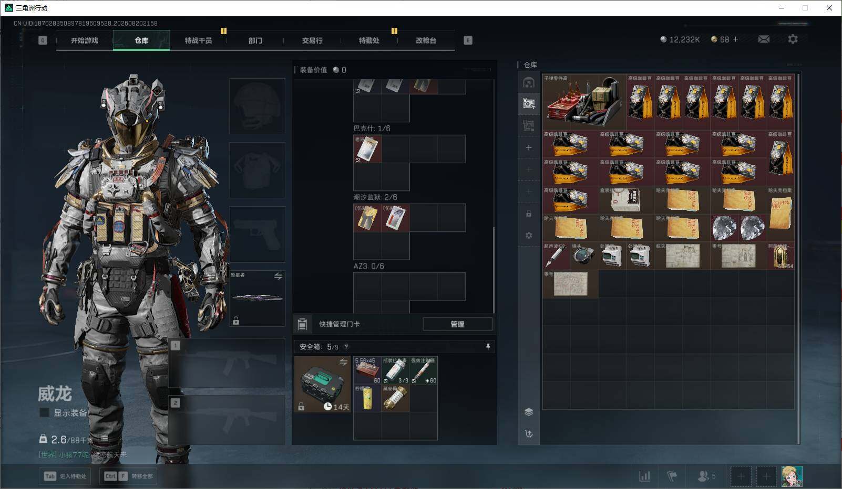Click the Ctrl F 转移全部 button
The height and width of the screenshot is (489, 842).
click(x=129, y=476)
